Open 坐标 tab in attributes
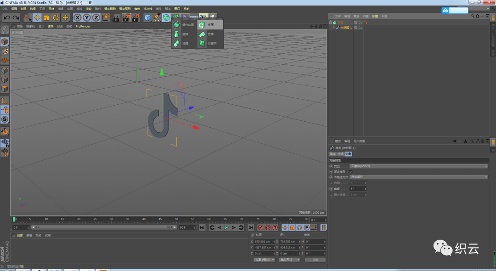Screen dimensions: 496x271 coord(340,154)
